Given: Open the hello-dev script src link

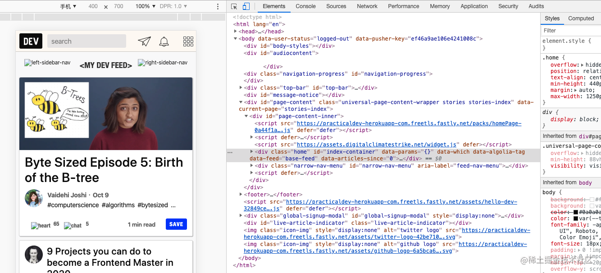Looking at the screenshot, I should (x=381, y=205).
